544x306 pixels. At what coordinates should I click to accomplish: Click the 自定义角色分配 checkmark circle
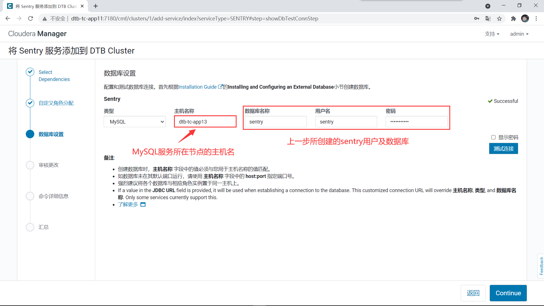pyautogui.click(x=30, y=103)
